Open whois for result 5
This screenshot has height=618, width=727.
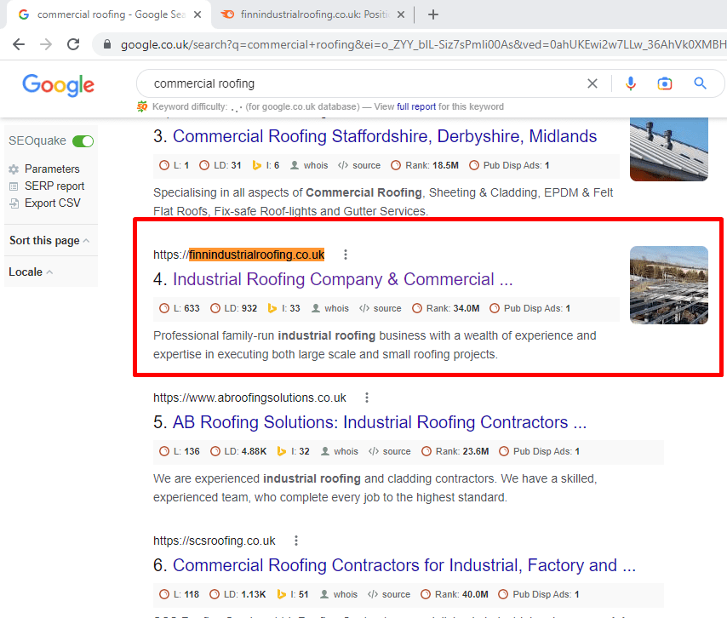(340, 451)
